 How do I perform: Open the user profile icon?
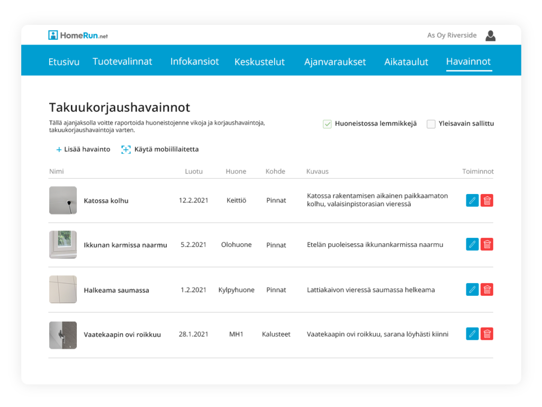coord(491,36)
